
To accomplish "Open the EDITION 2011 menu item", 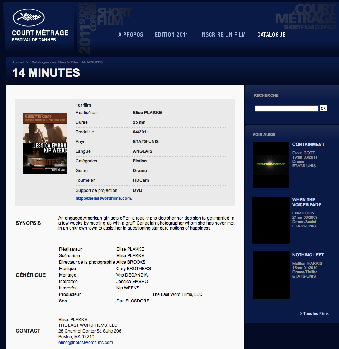I will (x=171, y=35).
